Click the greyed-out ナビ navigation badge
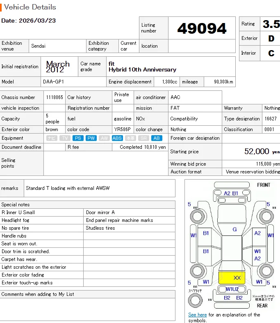The width and height of the screenshot is (280, 323). (52, 138)
